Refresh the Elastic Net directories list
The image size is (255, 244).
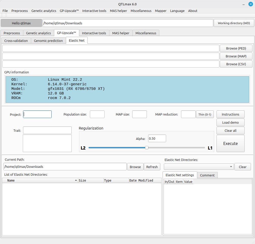click(x=152, y=167)
